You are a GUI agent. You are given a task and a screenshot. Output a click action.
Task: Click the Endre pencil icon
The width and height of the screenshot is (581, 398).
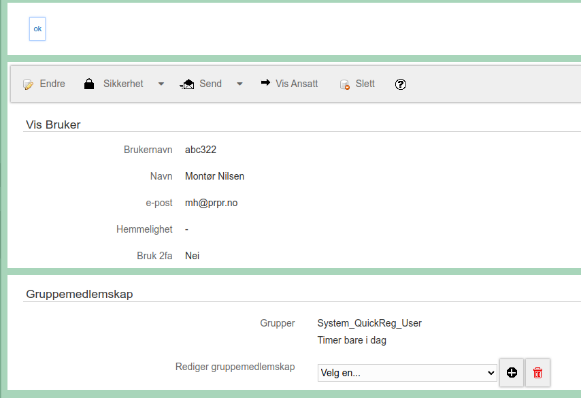pyautogui.click(x=28, y=84)
